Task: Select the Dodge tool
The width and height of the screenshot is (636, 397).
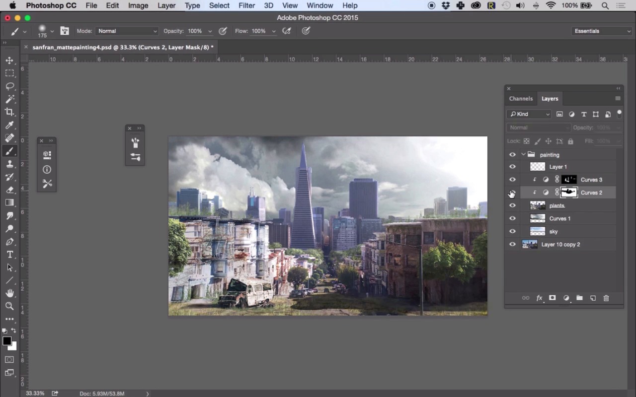Action: click(9, 229)
